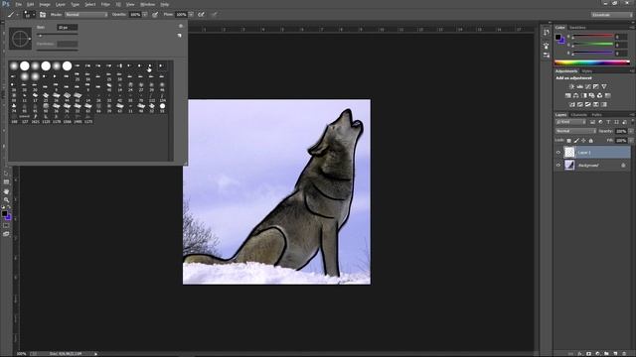Filter layers for type layers icon
The height and width of the screenshot is (357, 636).
click(x=608, y=122)
